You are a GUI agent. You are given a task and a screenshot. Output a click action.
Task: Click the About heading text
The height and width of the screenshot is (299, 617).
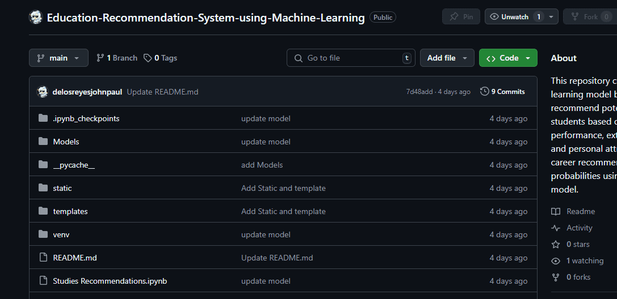click(564, 58)
